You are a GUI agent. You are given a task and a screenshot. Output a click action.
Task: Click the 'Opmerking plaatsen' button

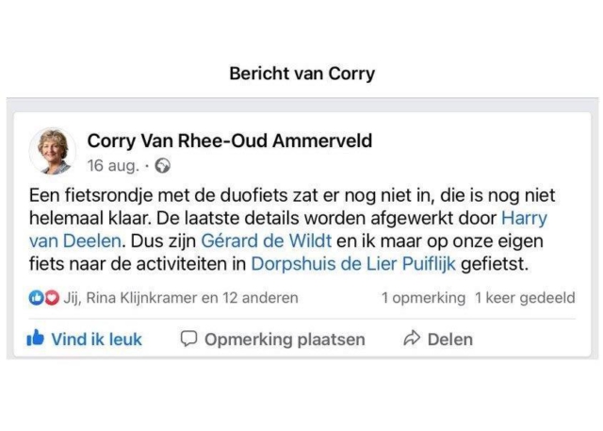pyautogui.click(x=272, y=339)
